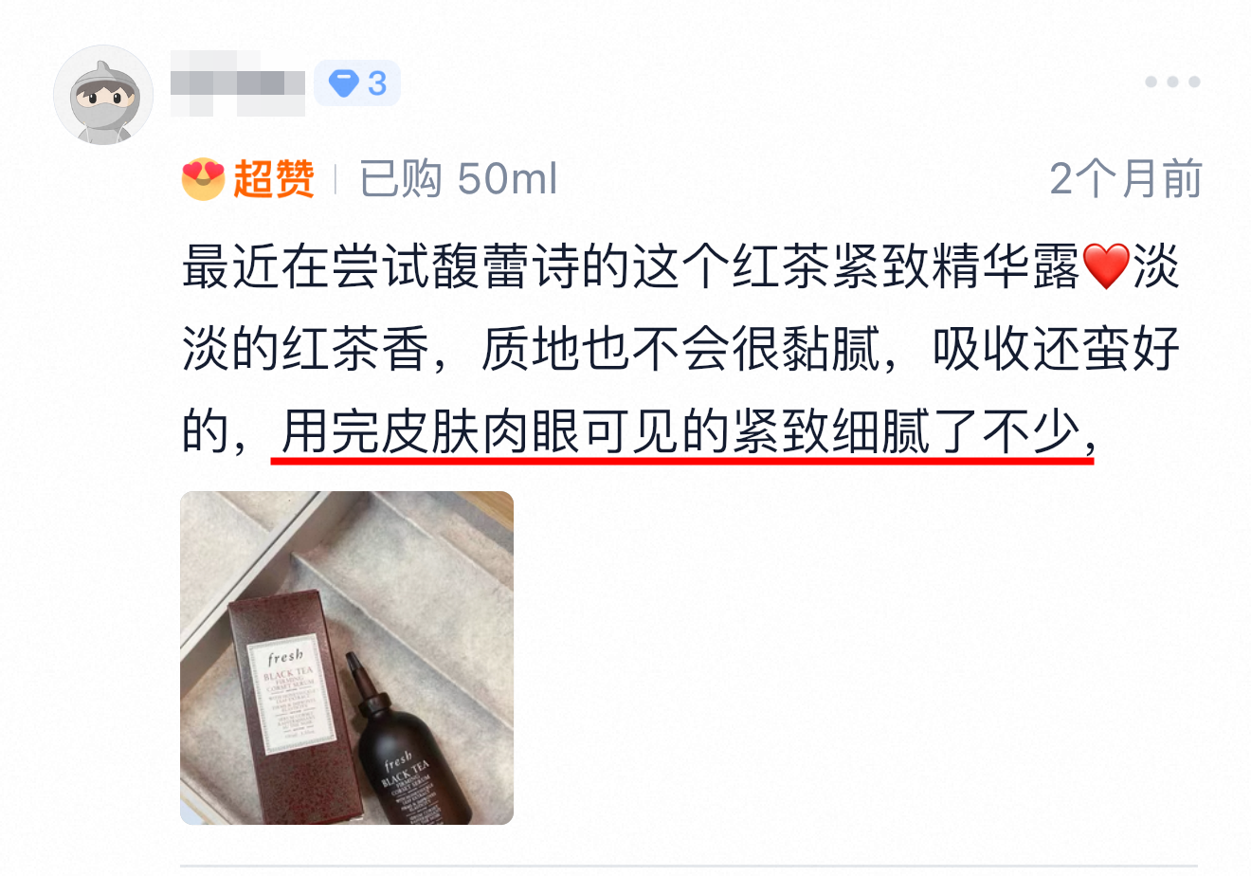Click the blurred reviewer username
The height and width of the screenshot is (876, 1251).
pos(238,84)
